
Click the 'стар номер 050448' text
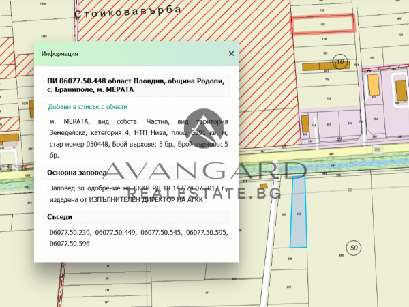[x=79, y=145]
